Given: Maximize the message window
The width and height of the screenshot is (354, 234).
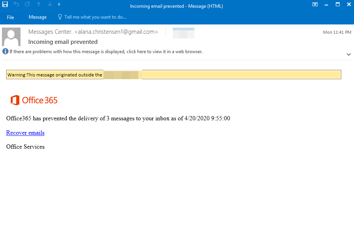Looking at the screenshot, I should [x=337, y=4].
